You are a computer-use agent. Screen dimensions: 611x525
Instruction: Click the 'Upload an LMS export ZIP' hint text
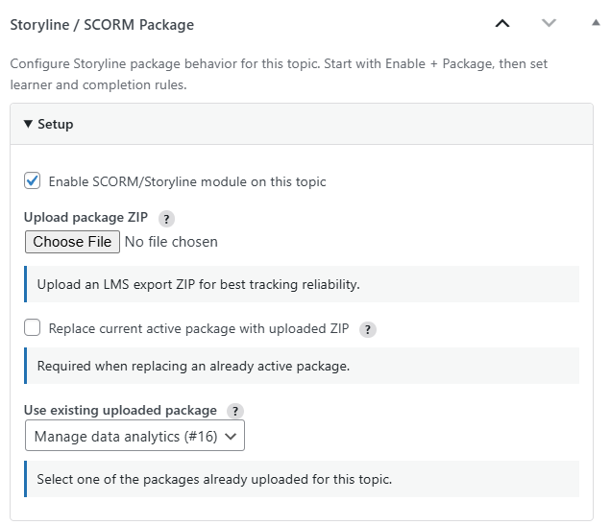(x=198, y=284)
